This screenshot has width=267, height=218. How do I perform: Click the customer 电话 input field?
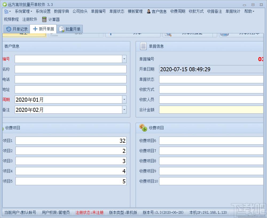pyautogui.click(x=70, y=79)
